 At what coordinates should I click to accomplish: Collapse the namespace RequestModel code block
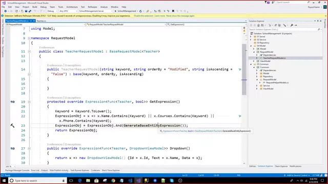29,38
